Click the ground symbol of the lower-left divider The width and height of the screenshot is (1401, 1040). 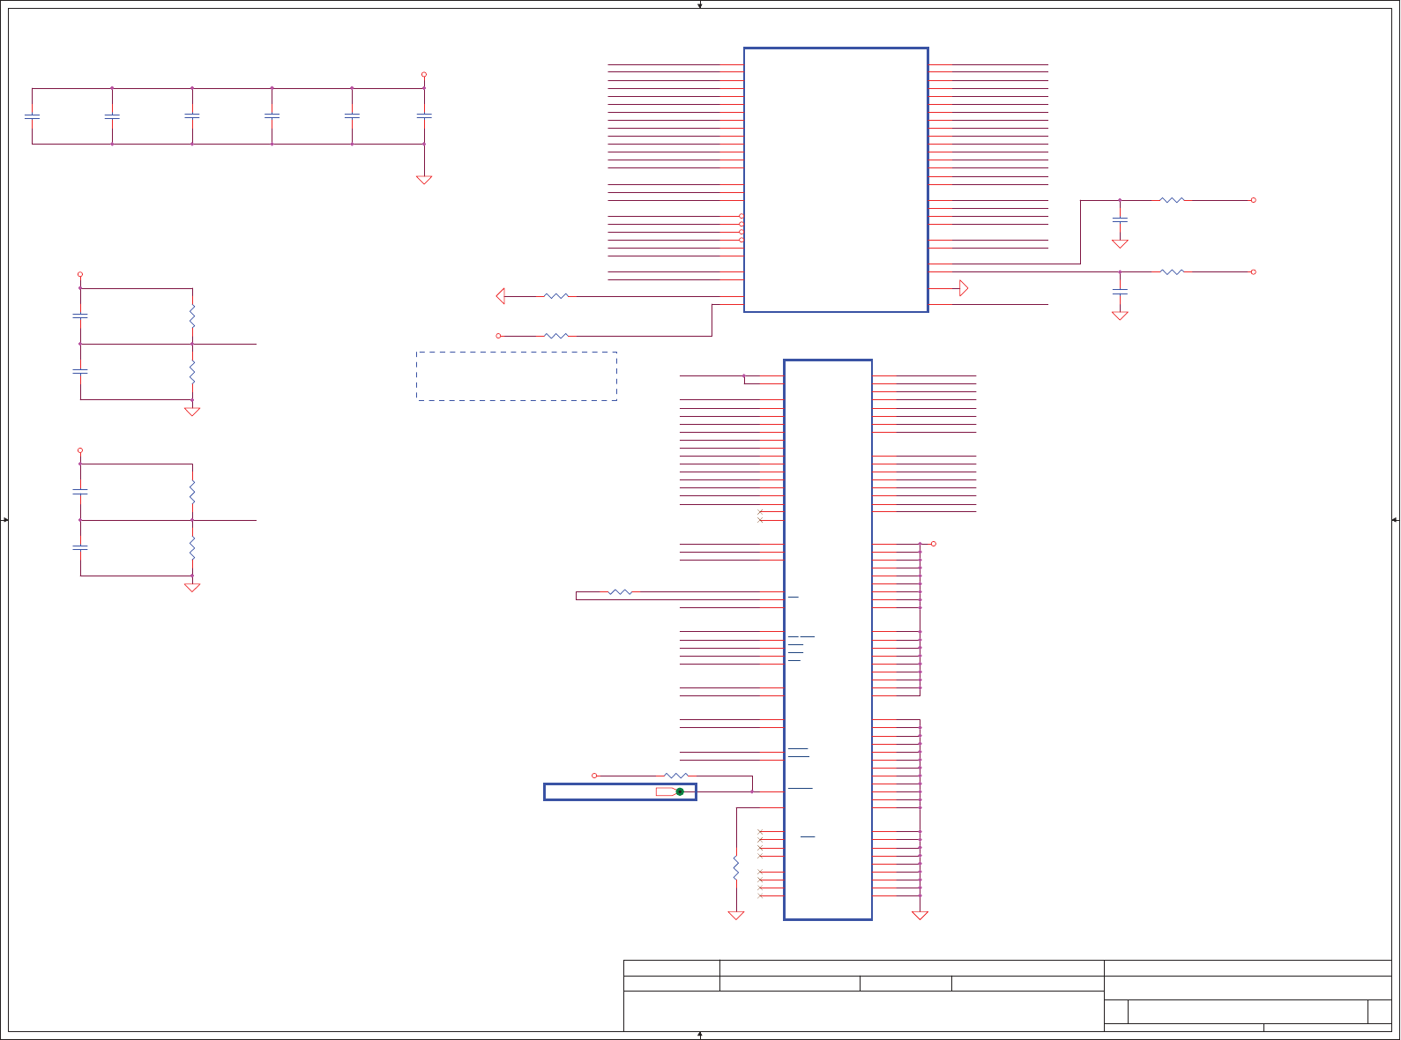[x=192, y=588]
